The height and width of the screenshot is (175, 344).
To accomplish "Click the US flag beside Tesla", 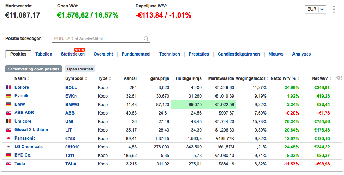I will point(8,164).
